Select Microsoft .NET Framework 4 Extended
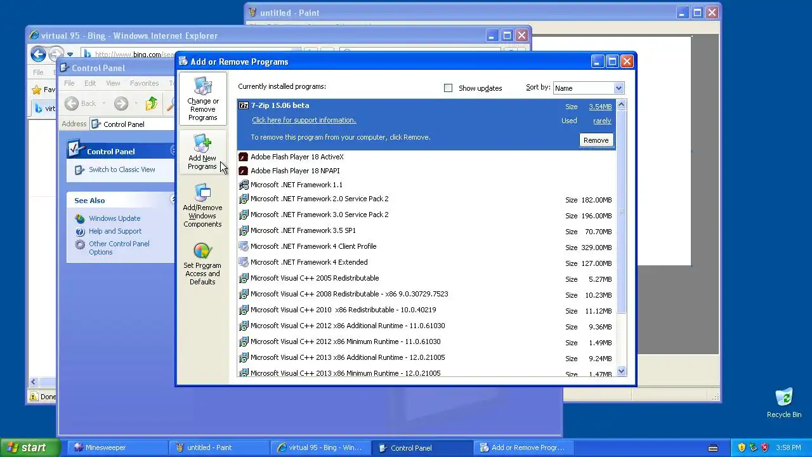Viewport: 812px width, 457px height. 426,263
